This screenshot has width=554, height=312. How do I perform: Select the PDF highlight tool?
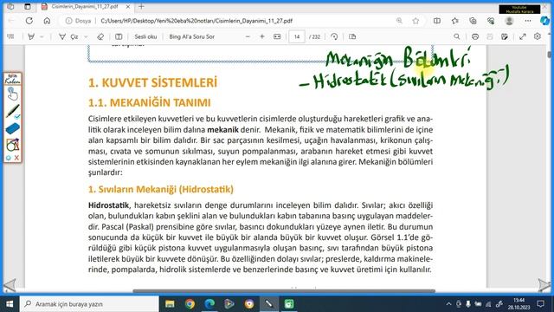tap(31, 36)
